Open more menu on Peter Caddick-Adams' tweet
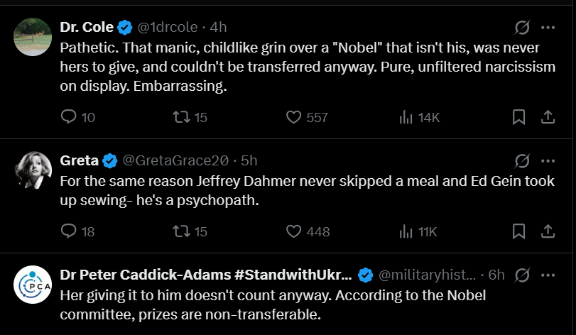The width and height of the screenshot is (576, 335). coord(548,275)
